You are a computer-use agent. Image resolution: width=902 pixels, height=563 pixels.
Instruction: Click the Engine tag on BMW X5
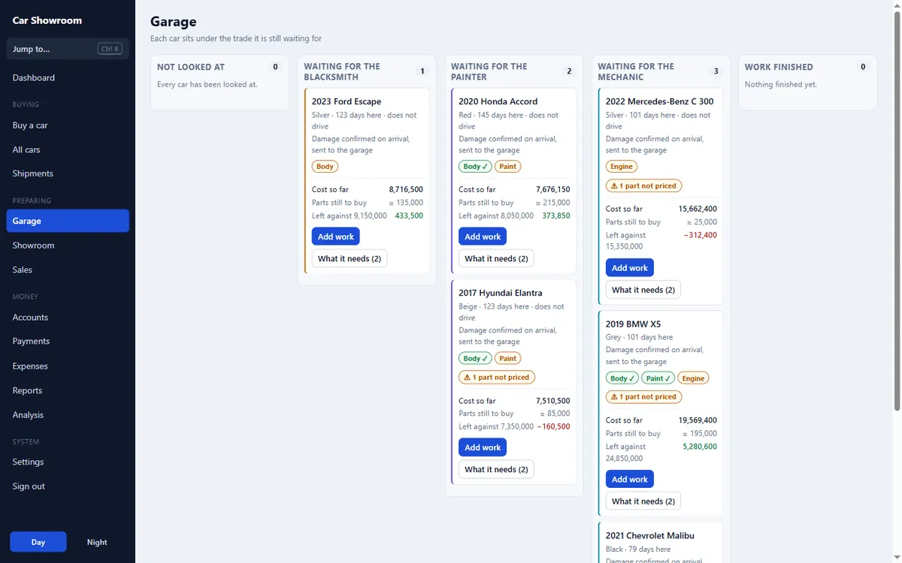(x=693, y=378)
